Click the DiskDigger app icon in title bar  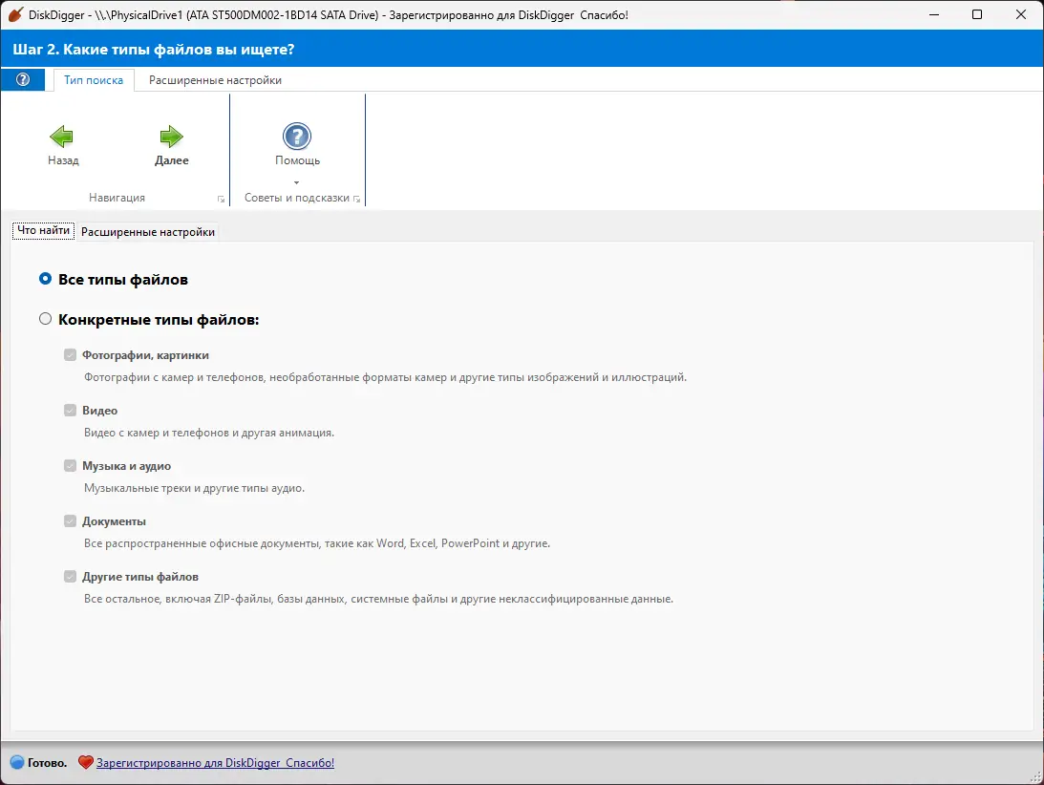point(15,14)
